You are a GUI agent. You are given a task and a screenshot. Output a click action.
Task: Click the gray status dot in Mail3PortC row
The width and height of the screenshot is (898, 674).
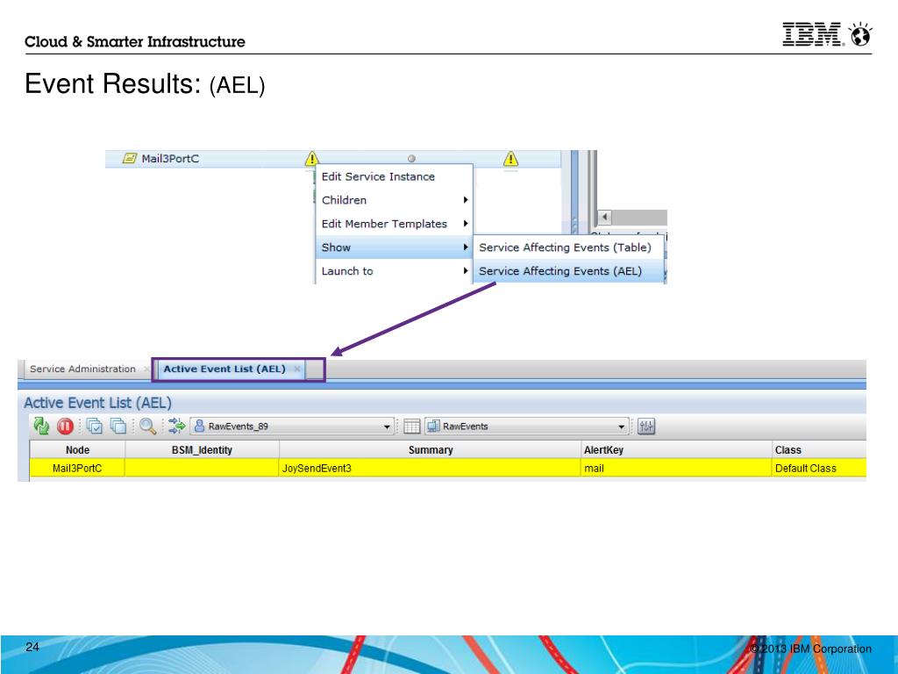tap(411, 159)
